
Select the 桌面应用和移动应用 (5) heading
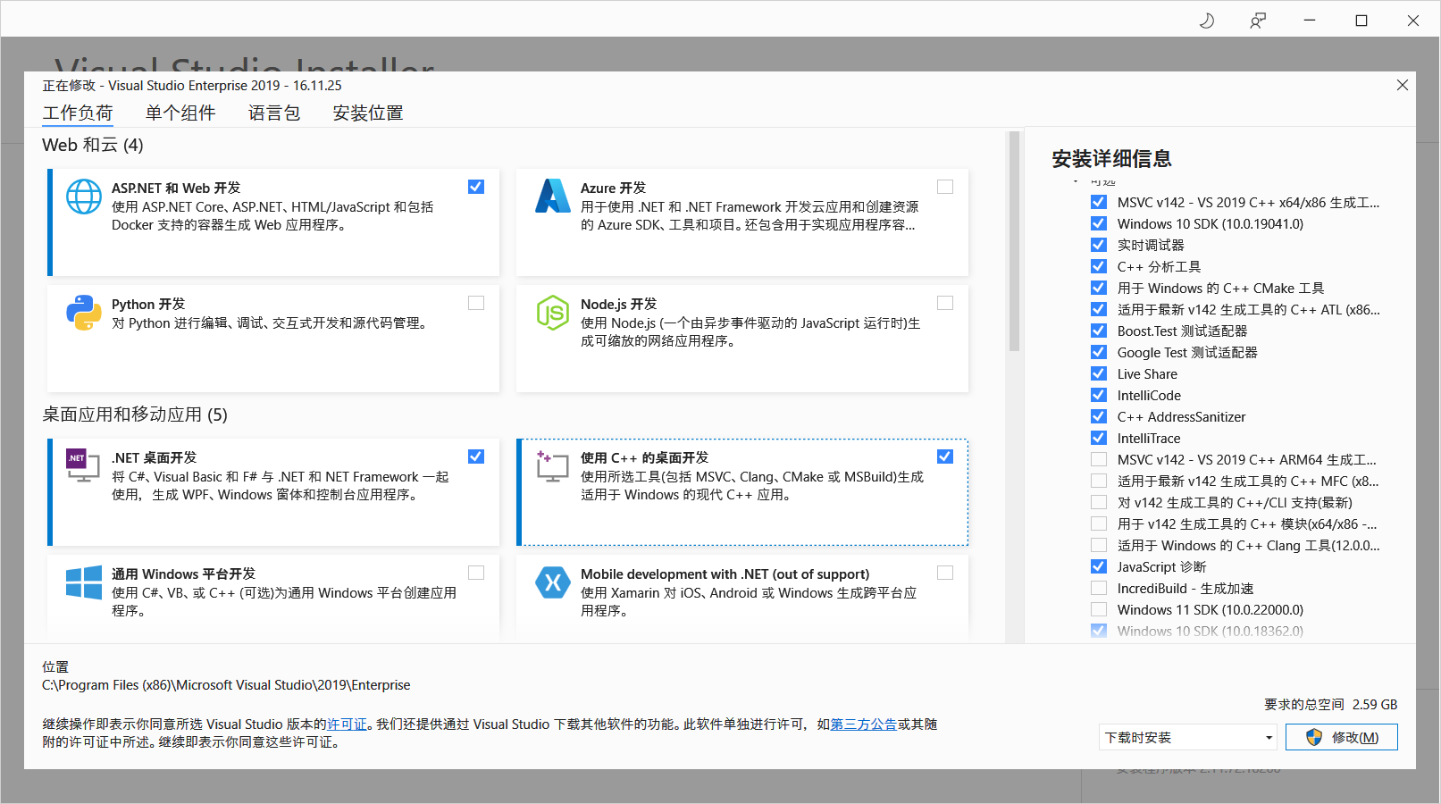tap(135, 415)
